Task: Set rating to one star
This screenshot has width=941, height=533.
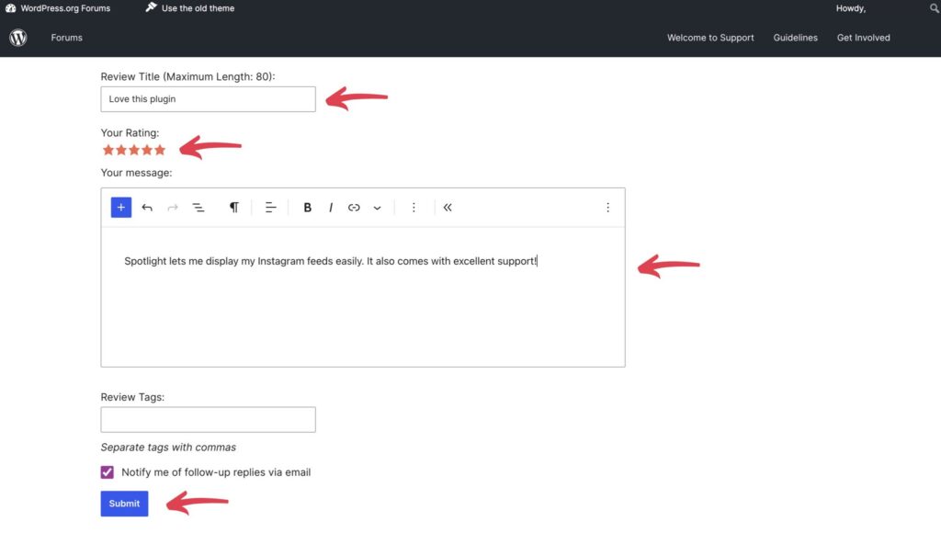Action: (x=108, y=150)
